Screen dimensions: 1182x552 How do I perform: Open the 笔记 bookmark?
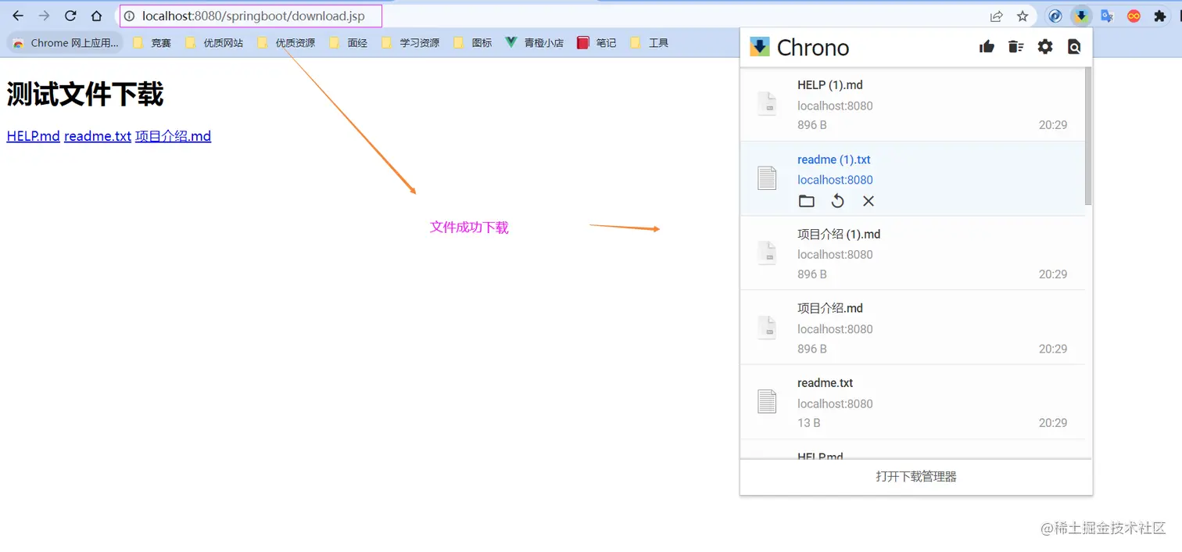596,43
